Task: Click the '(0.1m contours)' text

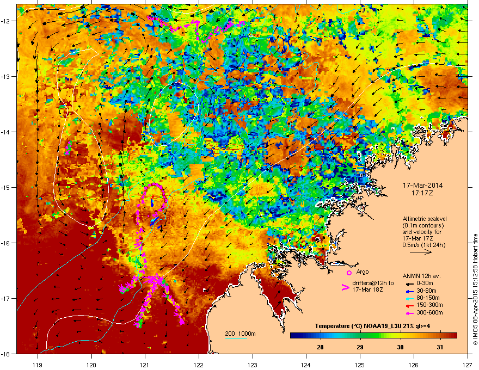Action: tap(423, 225)
